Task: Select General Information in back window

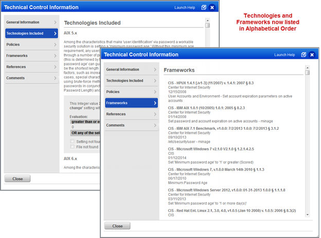Action: 31,22
